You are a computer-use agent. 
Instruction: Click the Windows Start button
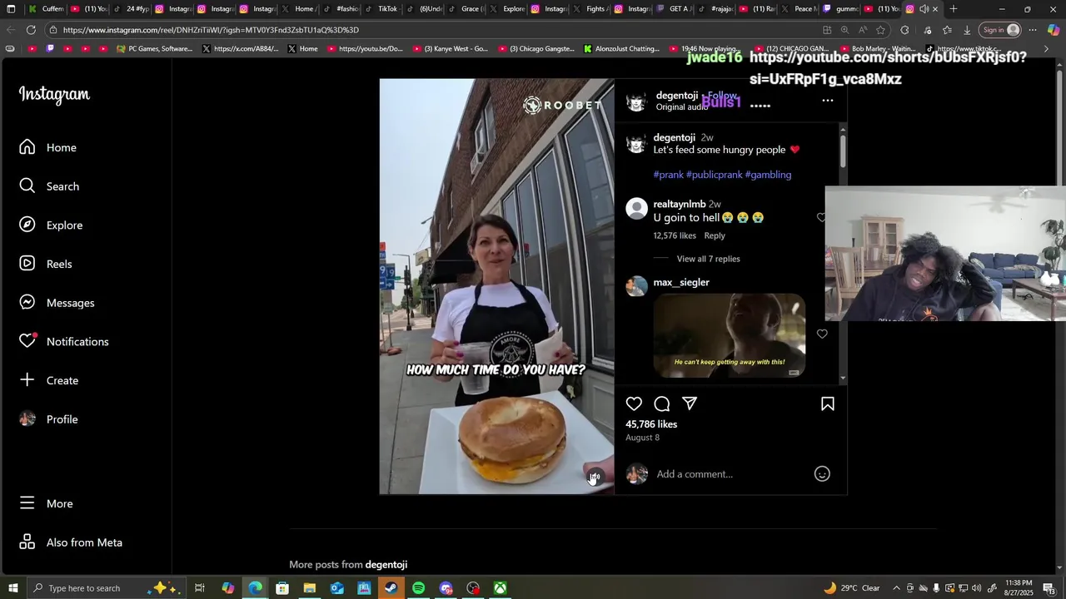click(x=12, y=588)
